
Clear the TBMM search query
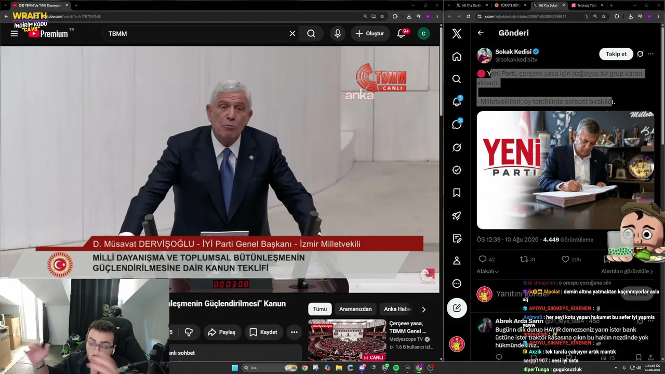(292, 34)
